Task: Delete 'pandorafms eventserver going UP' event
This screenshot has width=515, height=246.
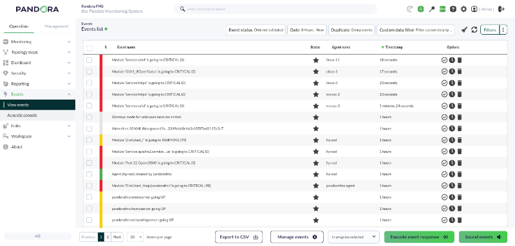Action: (x=460, y=197)
